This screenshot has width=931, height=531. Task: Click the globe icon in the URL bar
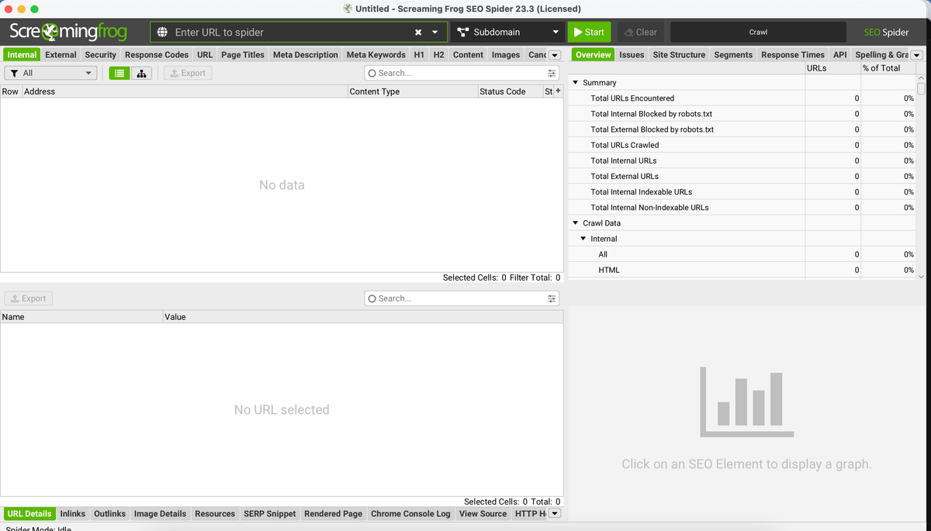point(161,32)
